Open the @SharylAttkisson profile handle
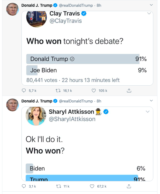 (72, 119)
